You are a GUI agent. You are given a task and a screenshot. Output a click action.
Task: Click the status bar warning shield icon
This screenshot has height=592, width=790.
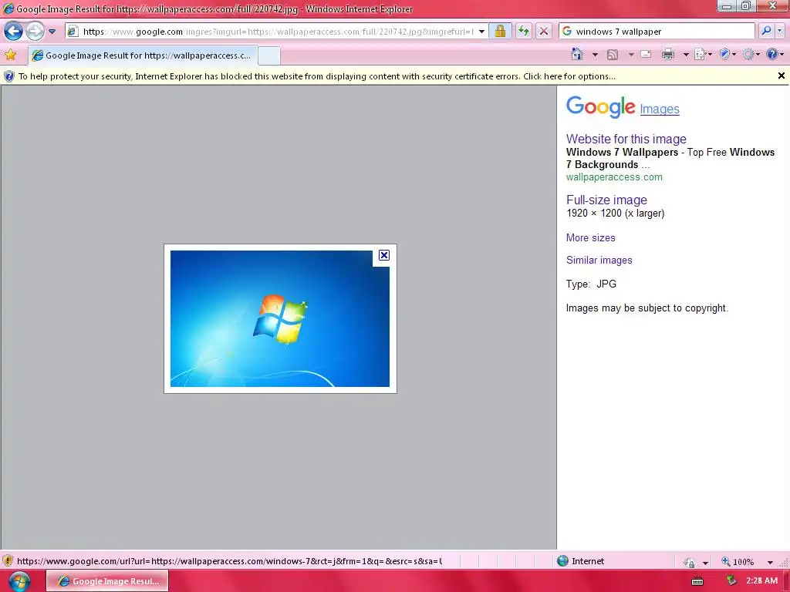click(x=8, y=561)
